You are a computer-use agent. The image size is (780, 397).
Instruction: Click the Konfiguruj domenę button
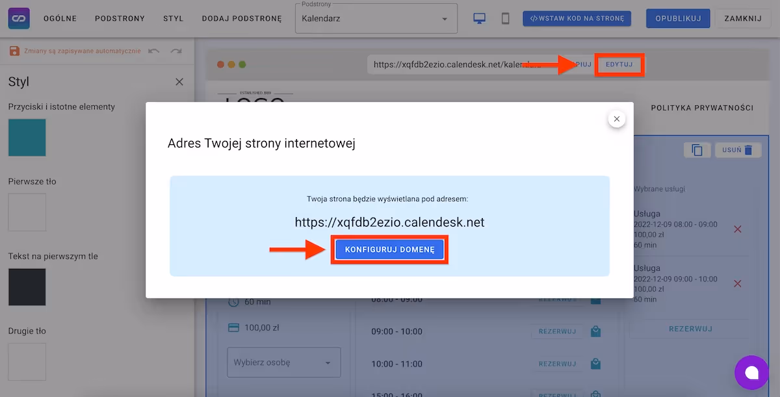point(389,250)
